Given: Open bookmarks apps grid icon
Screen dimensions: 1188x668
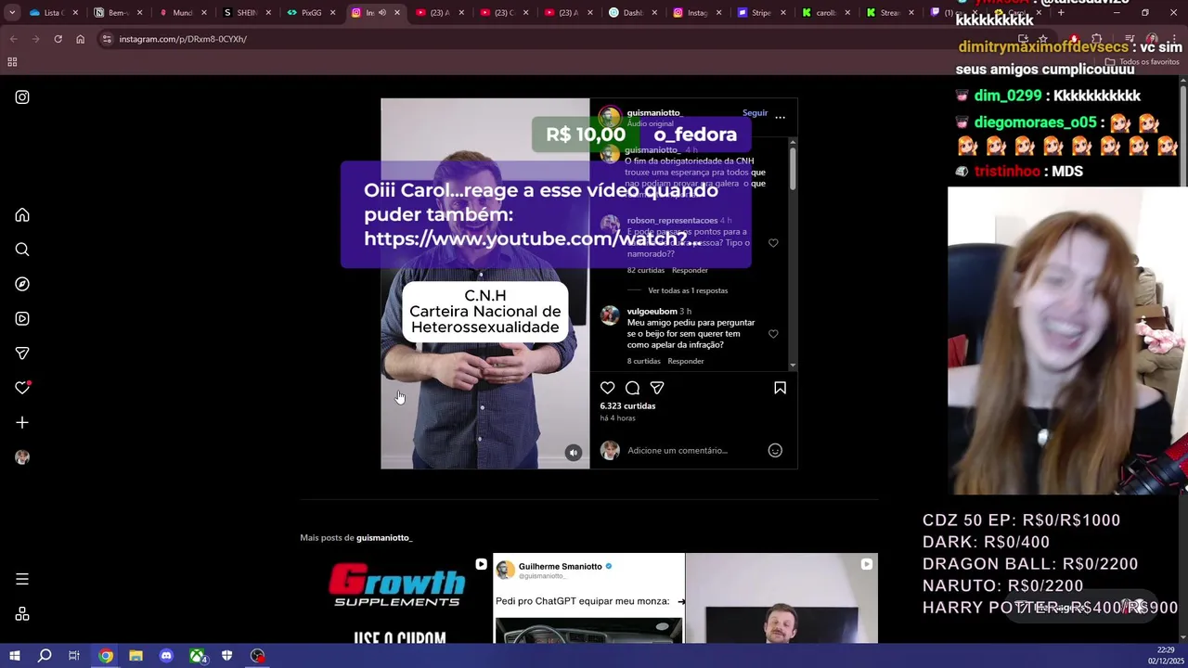Looking at the screenshot, I should point(12,62).
